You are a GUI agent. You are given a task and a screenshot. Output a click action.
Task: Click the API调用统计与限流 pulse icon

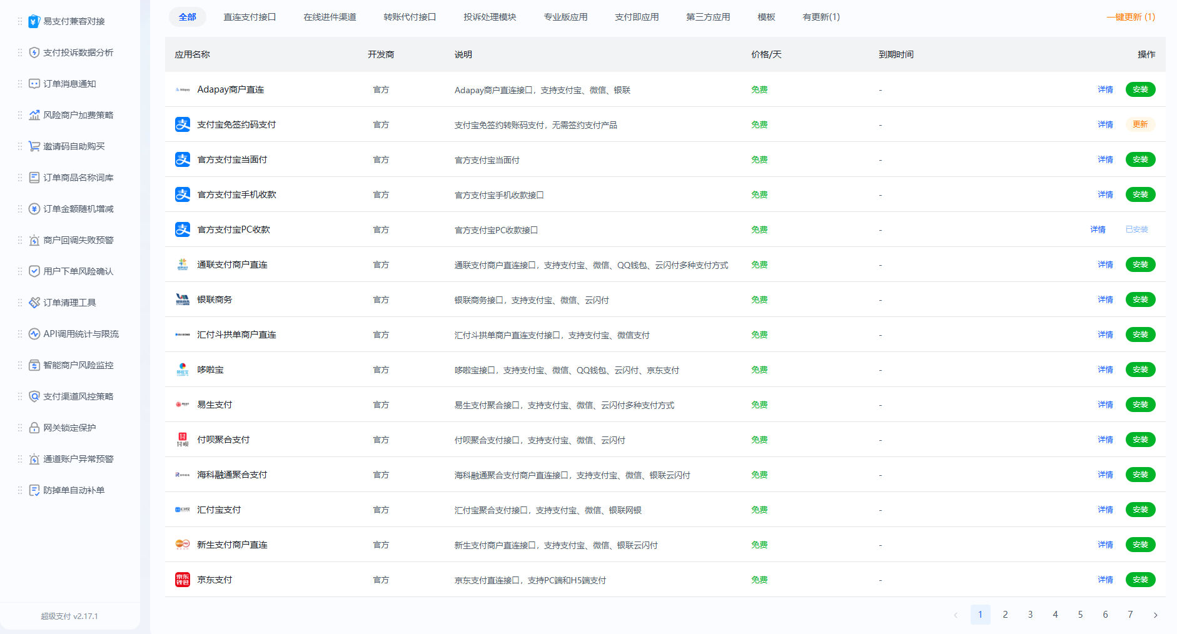[x=34, y=334]
